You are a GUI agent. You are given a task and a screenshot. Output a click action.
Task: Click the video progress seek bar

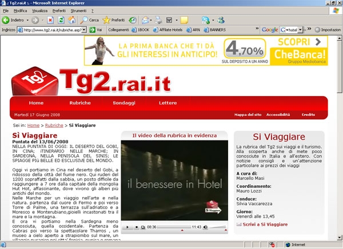point(175,227)
